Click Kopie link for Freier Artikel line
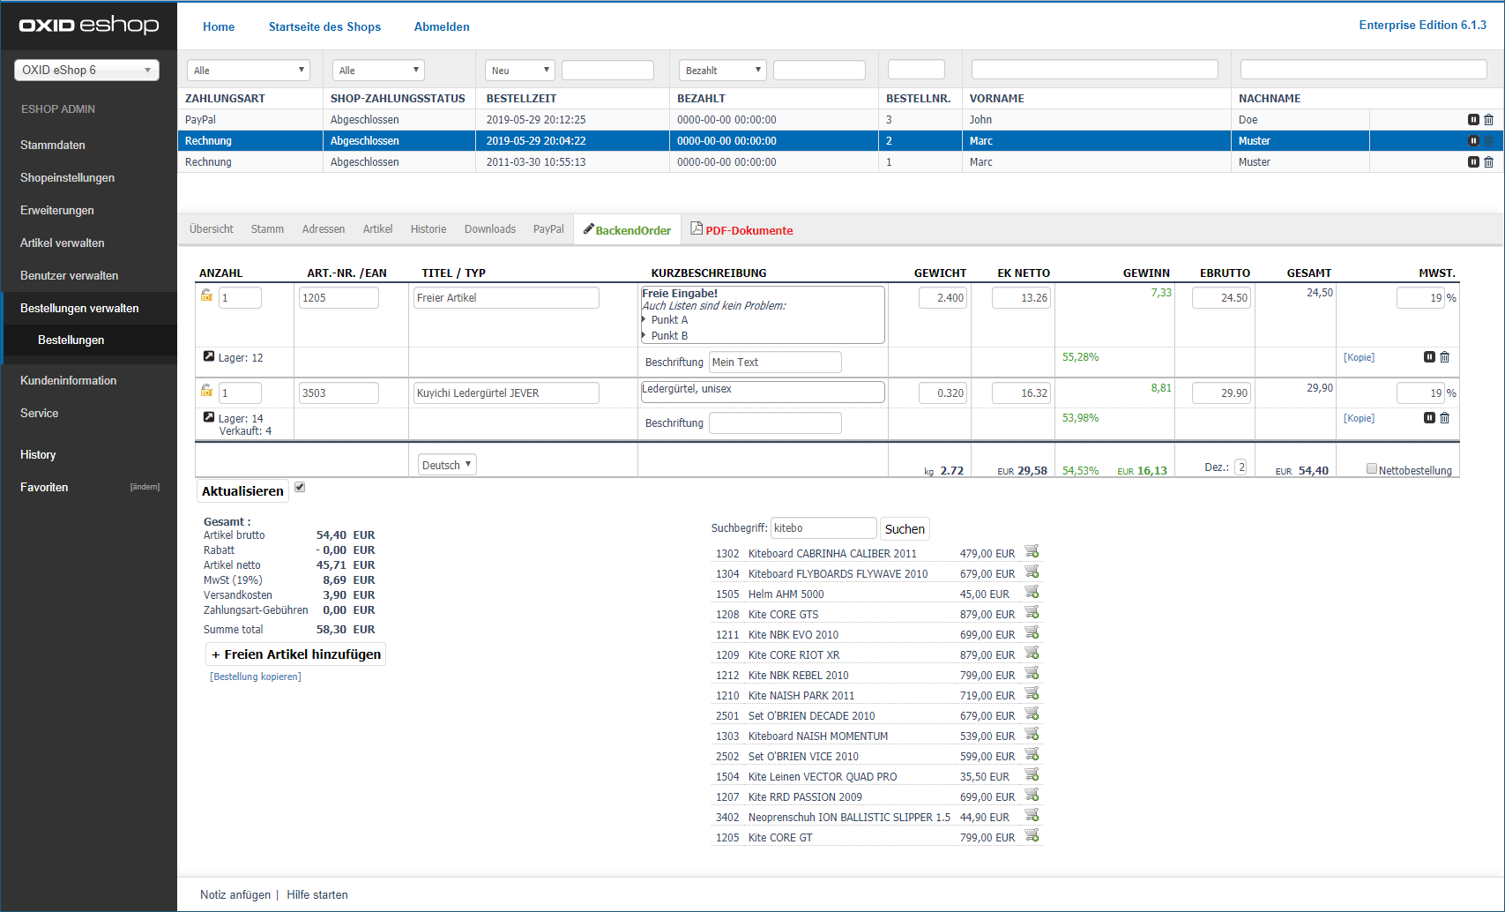 pos(1359,357)
